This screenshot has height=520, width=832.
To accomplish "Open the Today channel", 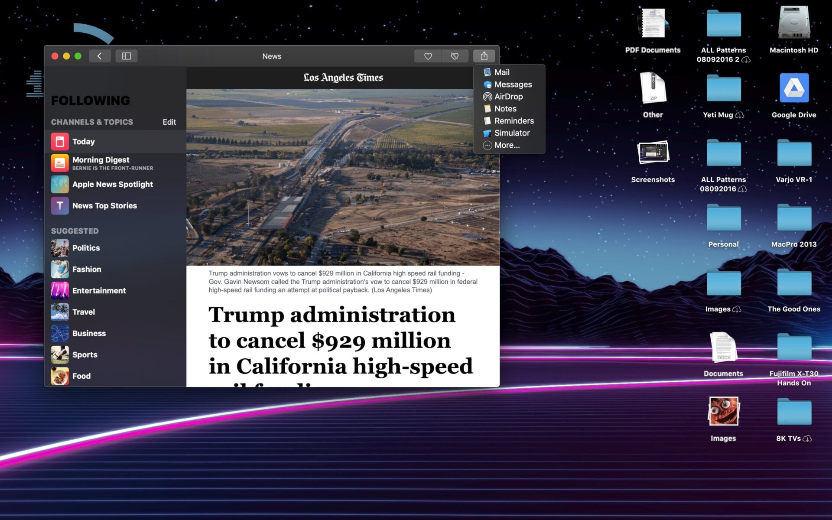I will click(83, 142).
